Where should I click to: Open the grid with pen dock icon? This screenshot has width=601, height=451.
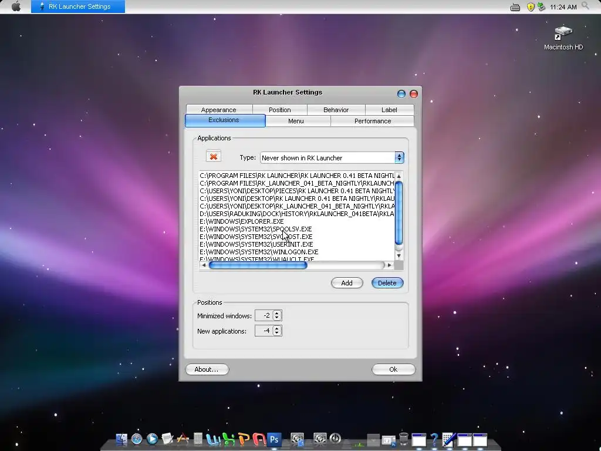(449, 439)
